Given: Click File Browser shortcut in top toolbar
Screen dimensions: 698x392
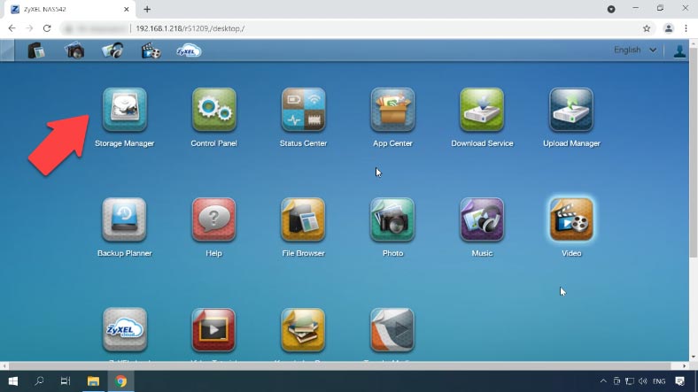Looking at the screenshot, I should 36,50.
